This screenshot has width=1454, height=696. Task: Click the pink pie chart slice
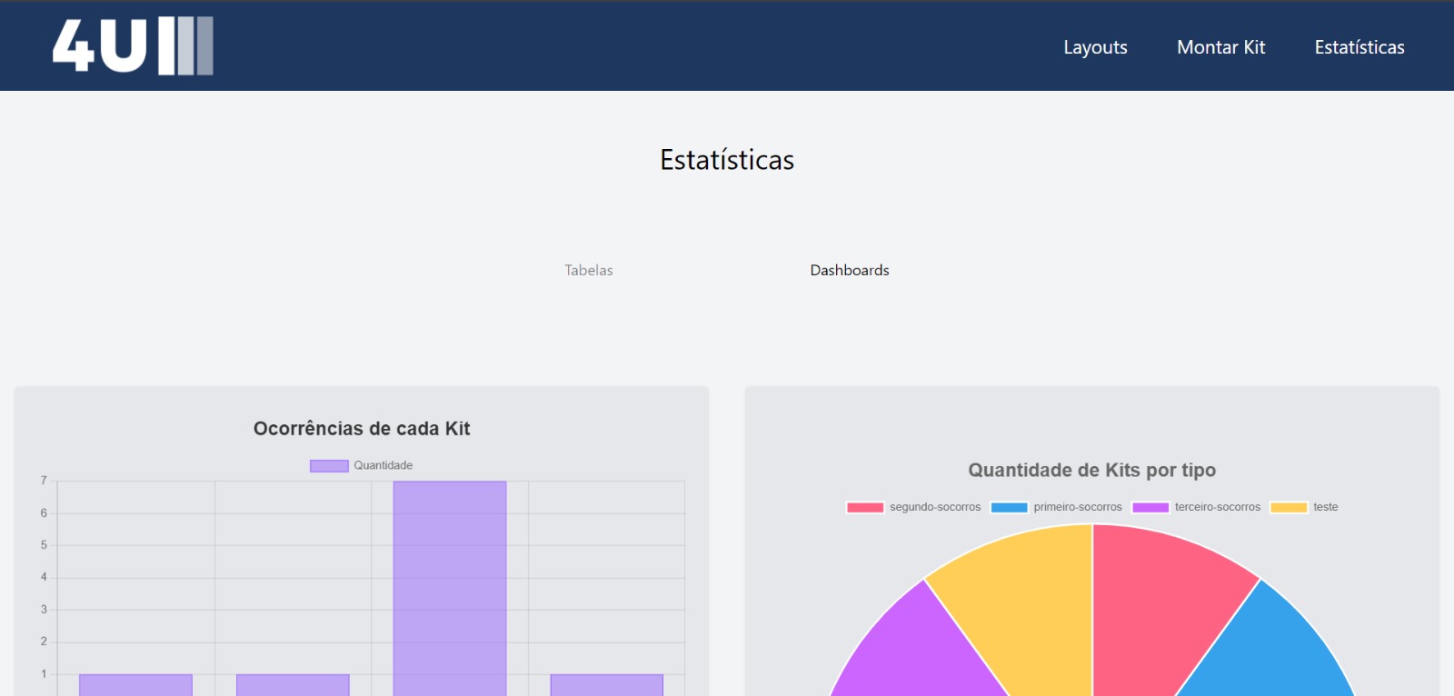pyautogui.click(x=1154, y=609)
